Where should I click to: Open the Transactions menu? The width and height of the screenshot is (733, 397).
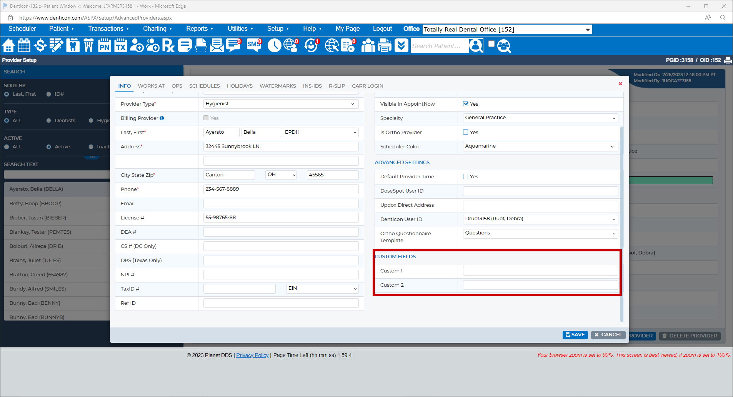108,29
